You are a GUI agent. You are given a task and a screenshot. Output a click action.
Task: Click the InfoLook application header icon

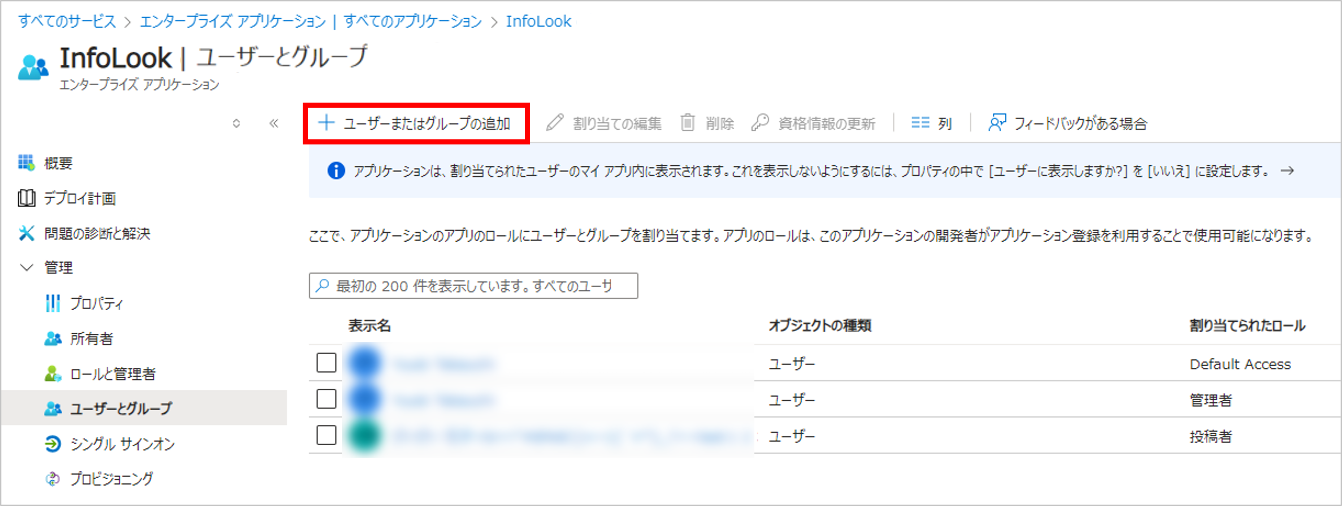coord(33,68)
